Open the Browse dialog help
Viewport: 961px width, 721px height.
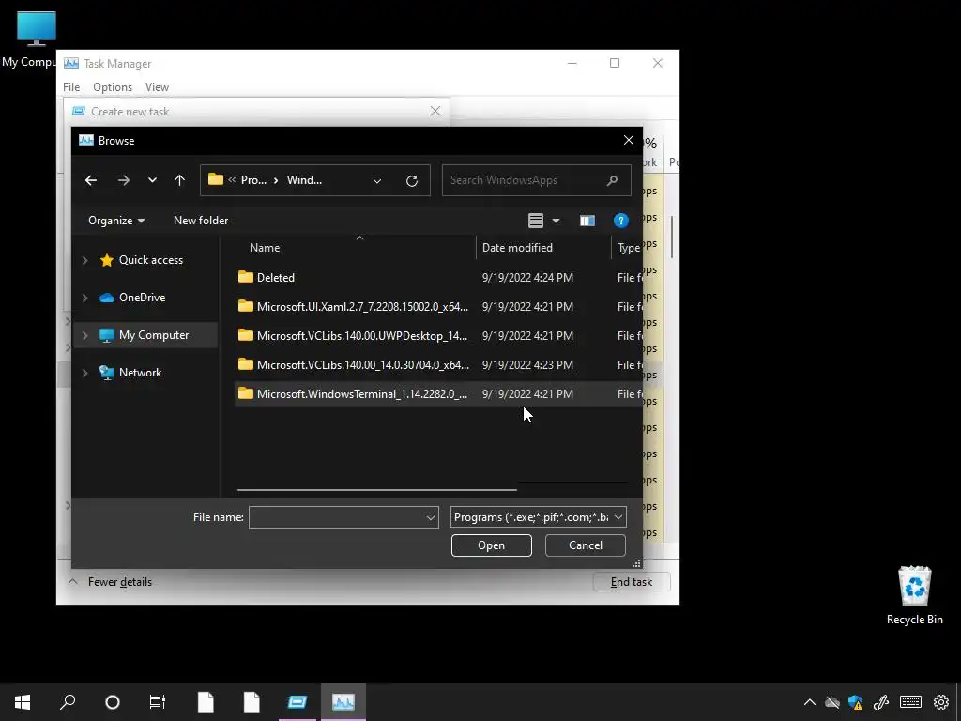pyautogui.click(x=621, y=221)
